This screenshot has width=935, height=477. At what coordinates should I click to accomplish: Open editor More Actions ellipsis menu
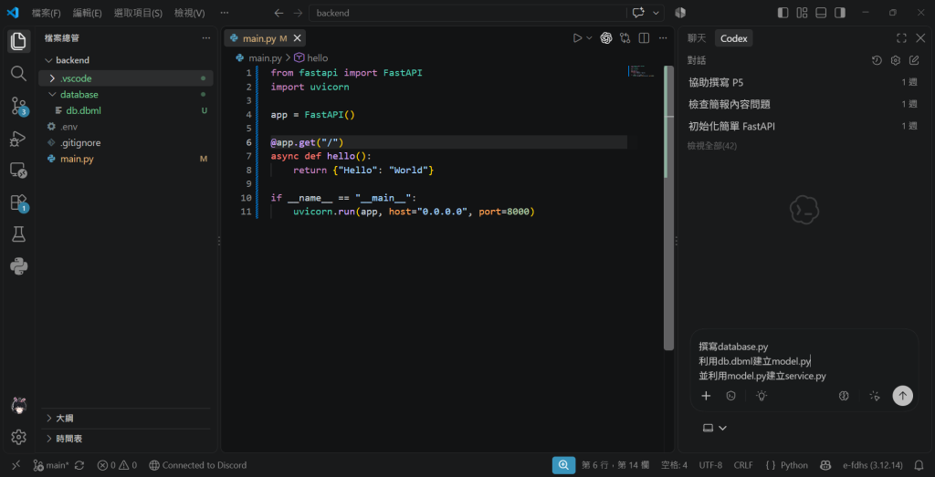(x=663, y=38)
